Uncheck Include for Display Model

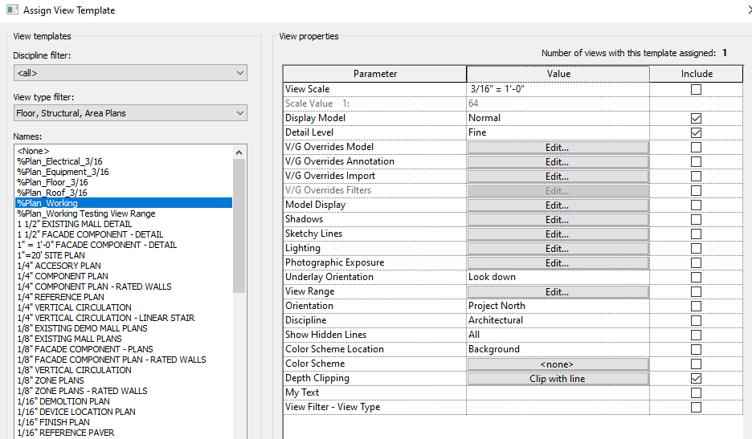(696, 118)
